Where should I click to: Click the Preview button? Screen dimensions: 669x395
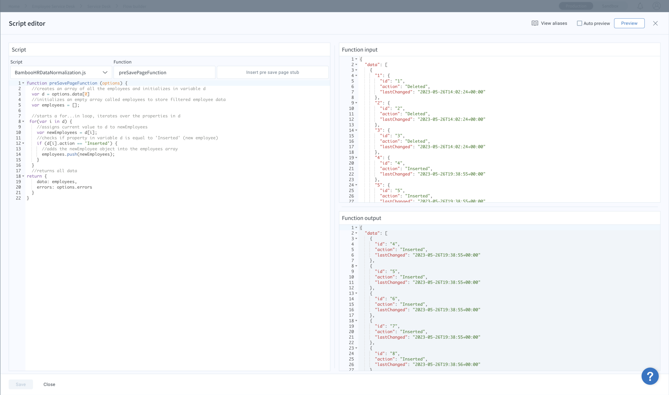[x=629, y=23]
